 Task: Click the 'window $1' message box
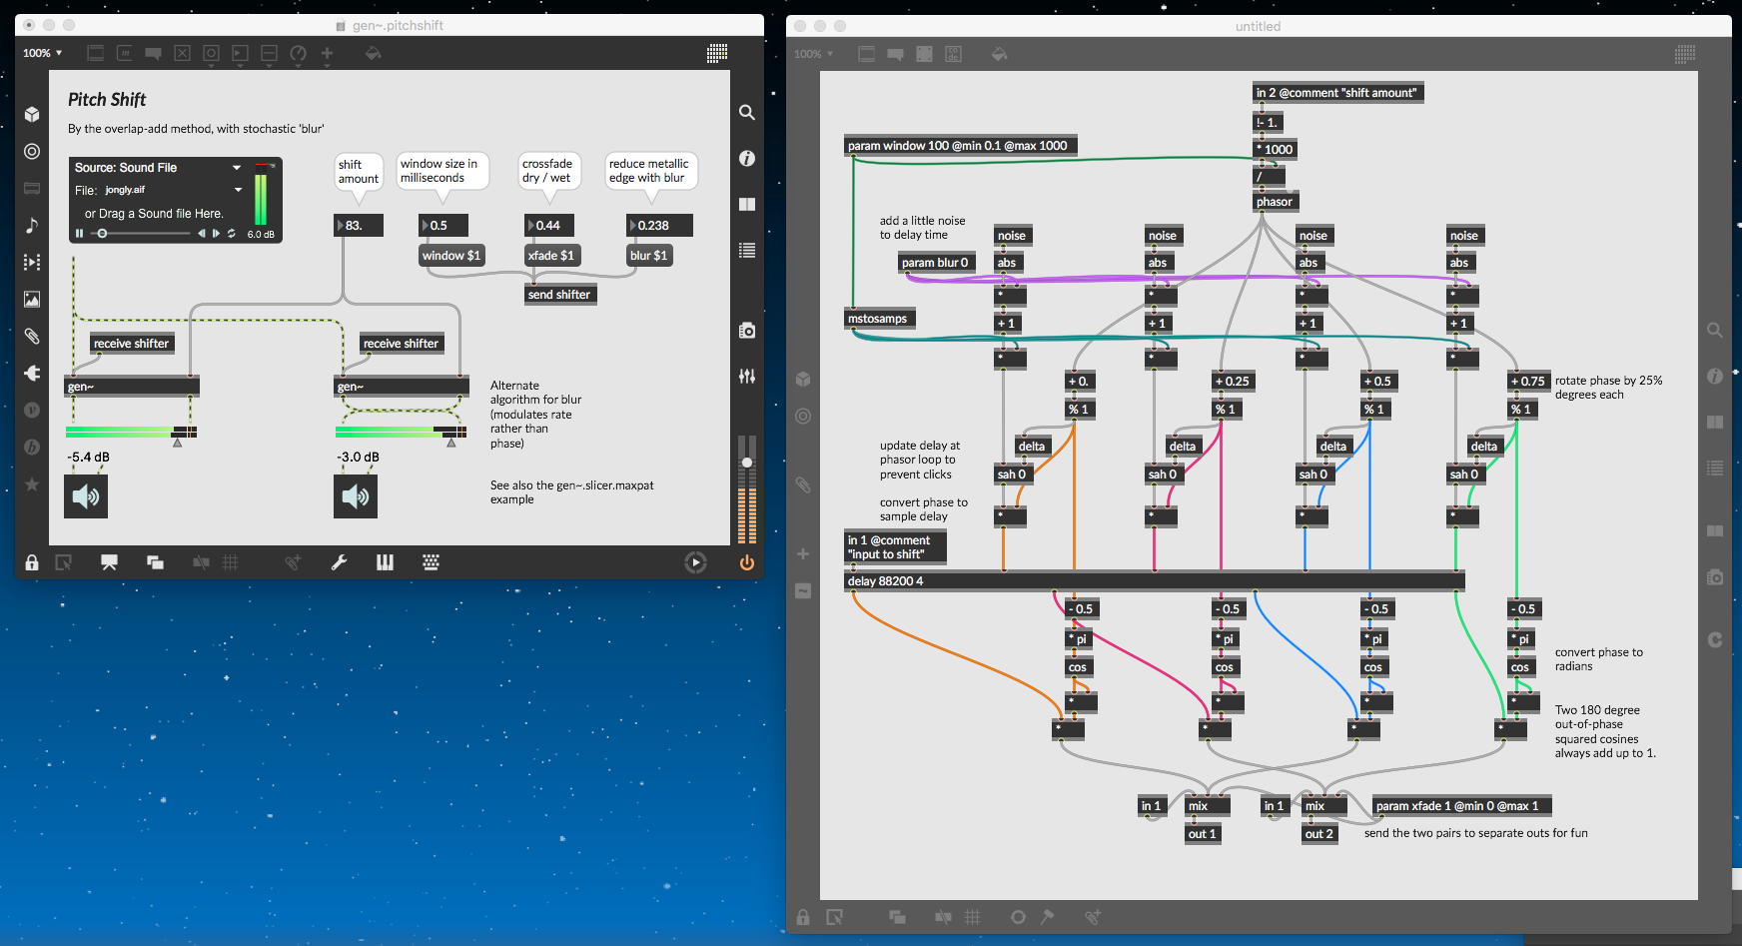tap(451, 256)
